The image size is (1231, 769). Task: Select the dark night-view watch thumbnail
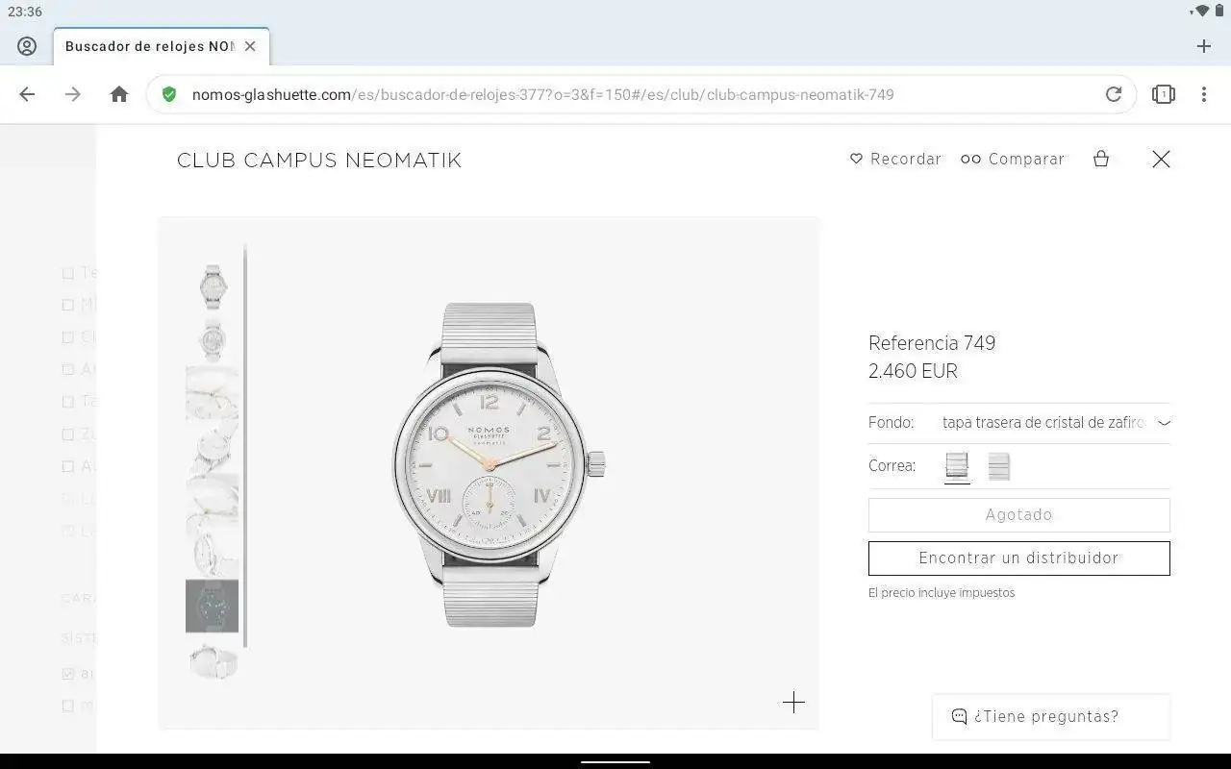tap(212, 606)
